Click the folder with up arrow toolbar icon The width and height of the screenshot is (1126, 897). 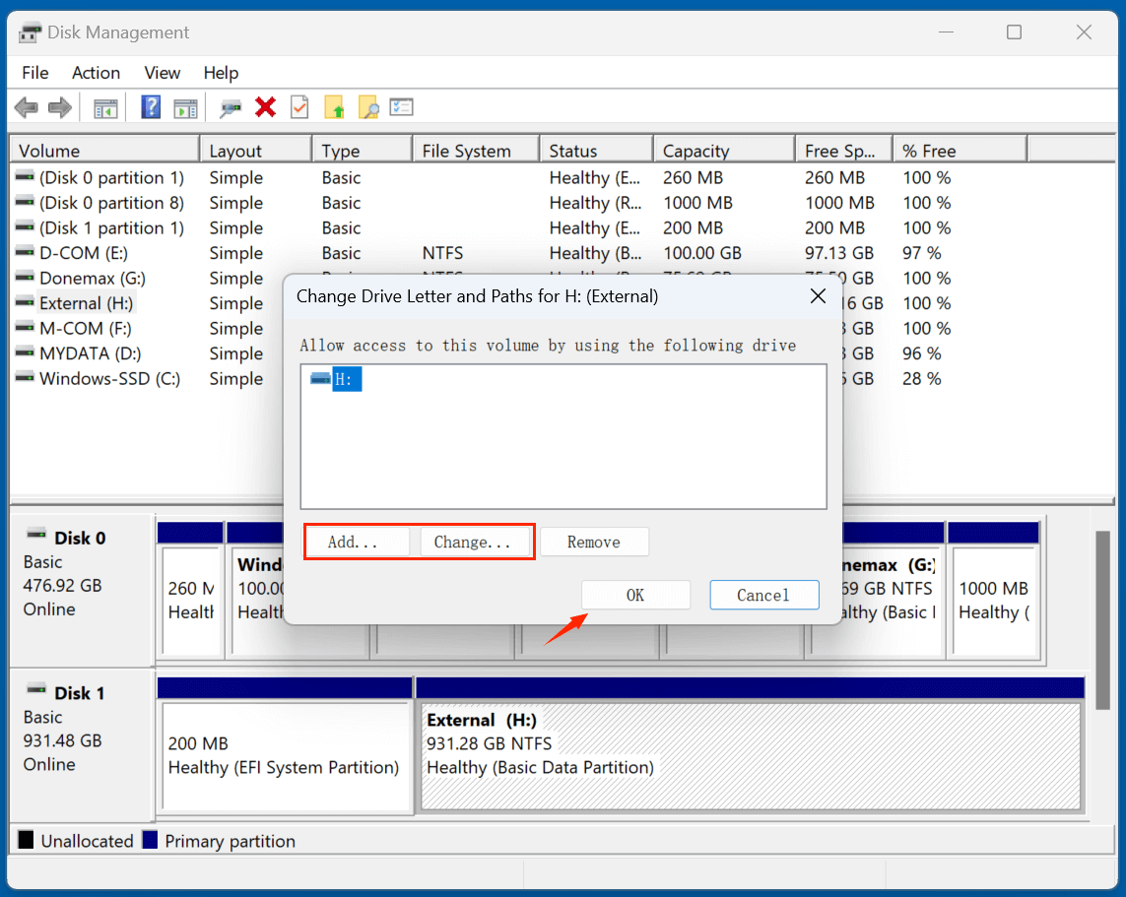tap(334, 107)
